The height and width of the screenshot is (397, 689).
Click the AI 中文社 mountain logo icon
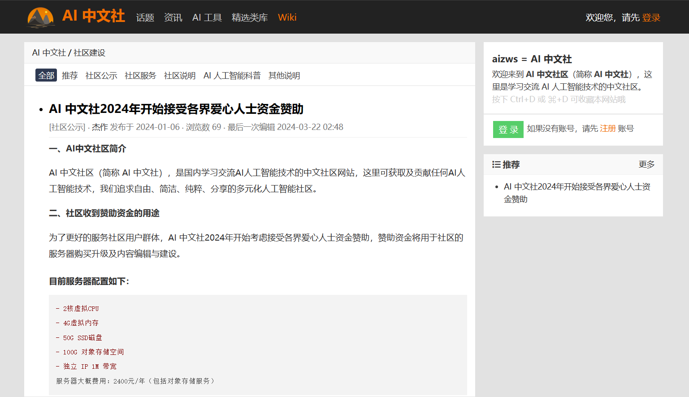tap(41, 17)
